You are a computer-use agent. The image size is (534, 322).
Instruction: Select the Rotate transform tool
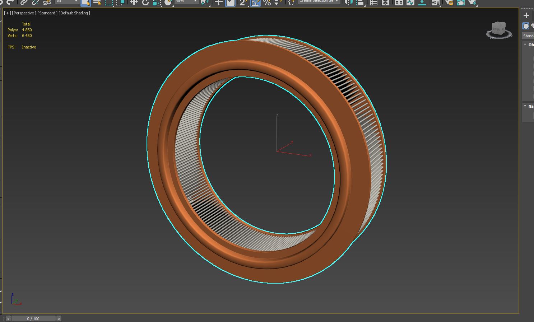(145, 3)
